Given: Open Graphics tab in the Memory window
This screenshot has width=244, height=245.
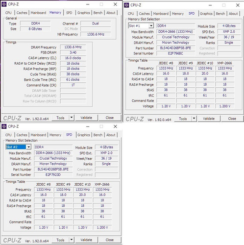Looking at the screenshot, I should 84,13.
